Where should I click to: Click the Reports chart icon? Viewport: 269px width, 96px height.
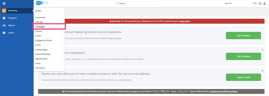click(x=4, y=25)
